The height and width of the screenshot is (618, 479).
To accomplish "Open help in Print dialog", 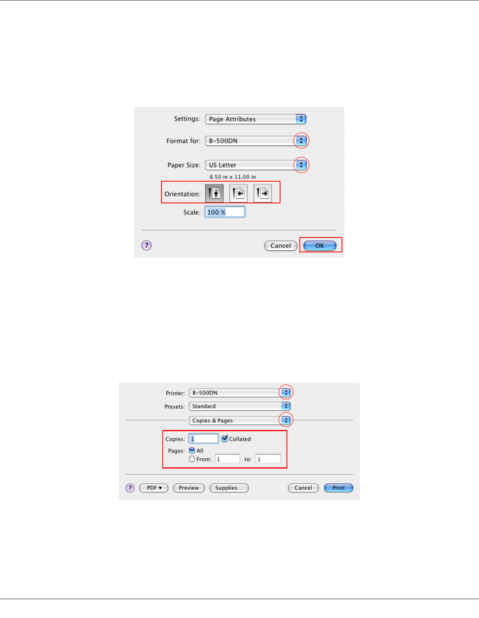I will (x=130, y=488).
